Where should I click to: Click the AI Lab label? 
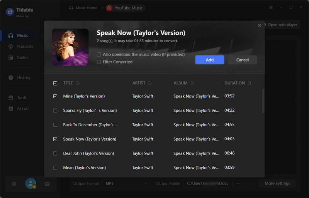pyautogui.click(x=23, y=109)
